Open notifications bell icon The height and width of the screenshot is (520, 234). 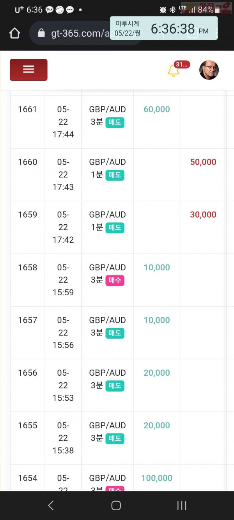point(173,71)
